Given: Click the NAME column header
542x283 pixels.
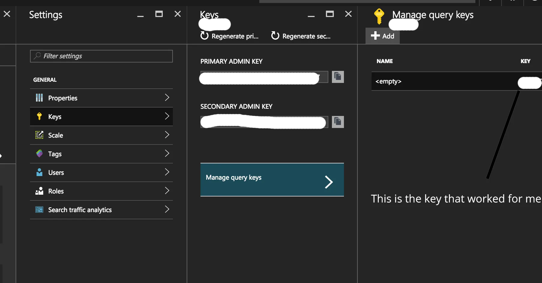Looking at the screenshot, I should point(385,61).
